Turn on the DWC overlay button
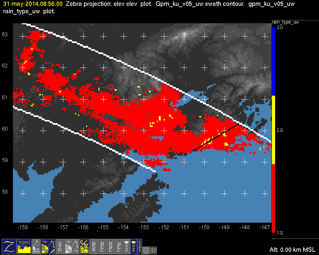319x255 pixels. (110, 246)
